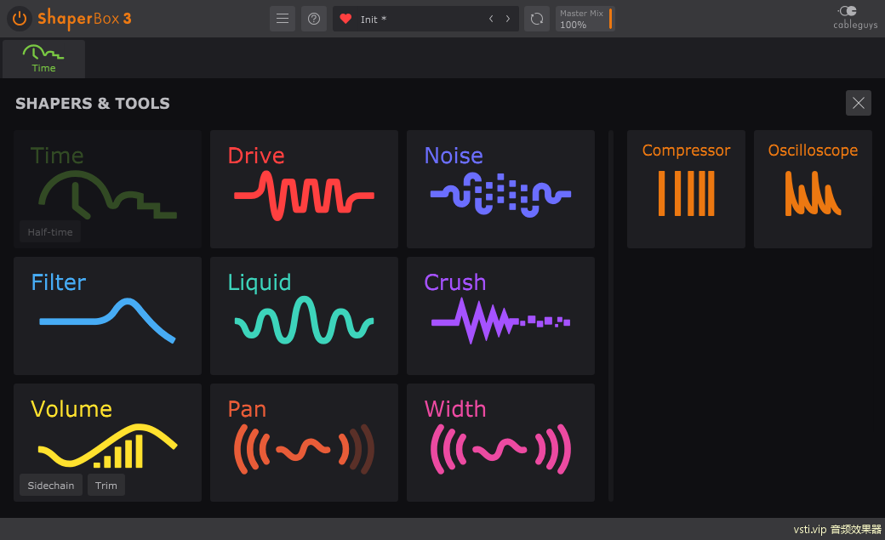This screenshot has width=885, height=540.
Task: Add the Oscilloscope tool
Action: tap(813, 189)
